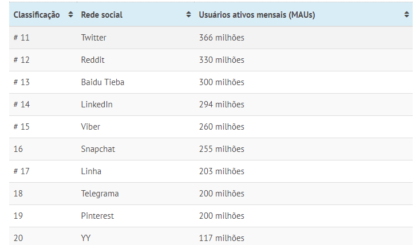Click the Reddit entry
The height and width of the screenshot is (245, 415).
(x=93, y=60)
